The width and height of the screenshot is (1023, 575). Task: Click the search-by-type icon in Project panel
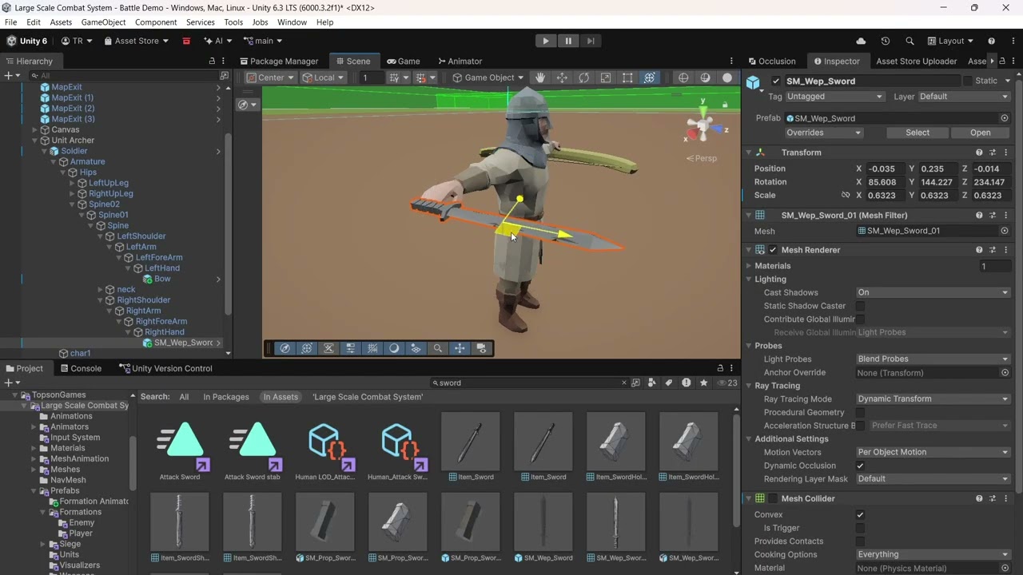pos(652,383)
